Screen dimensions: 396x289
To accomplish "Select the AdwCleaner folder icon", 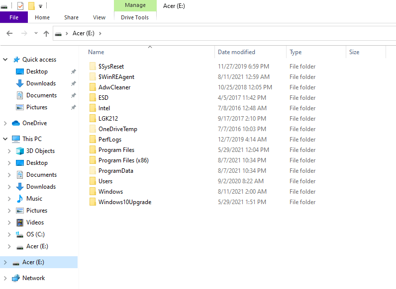I will point(93,87).
